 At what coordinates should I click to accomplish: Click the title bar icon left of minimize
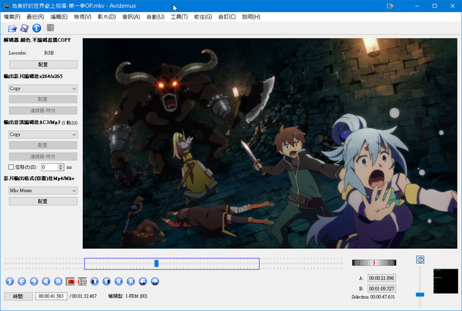[390, 6]
